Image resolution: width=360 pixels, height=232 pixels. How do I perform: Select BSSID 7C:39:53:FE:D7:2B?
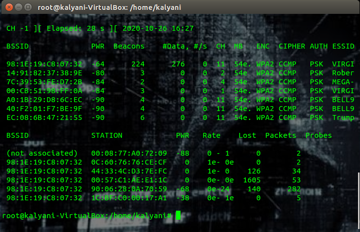tap(44, 82)
